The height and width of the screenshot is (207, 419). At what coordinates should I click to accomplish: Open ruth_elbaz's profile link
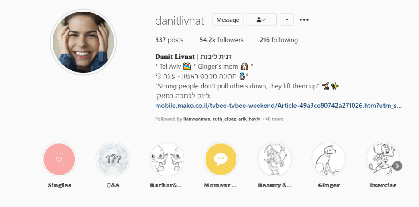coord(225,119)
